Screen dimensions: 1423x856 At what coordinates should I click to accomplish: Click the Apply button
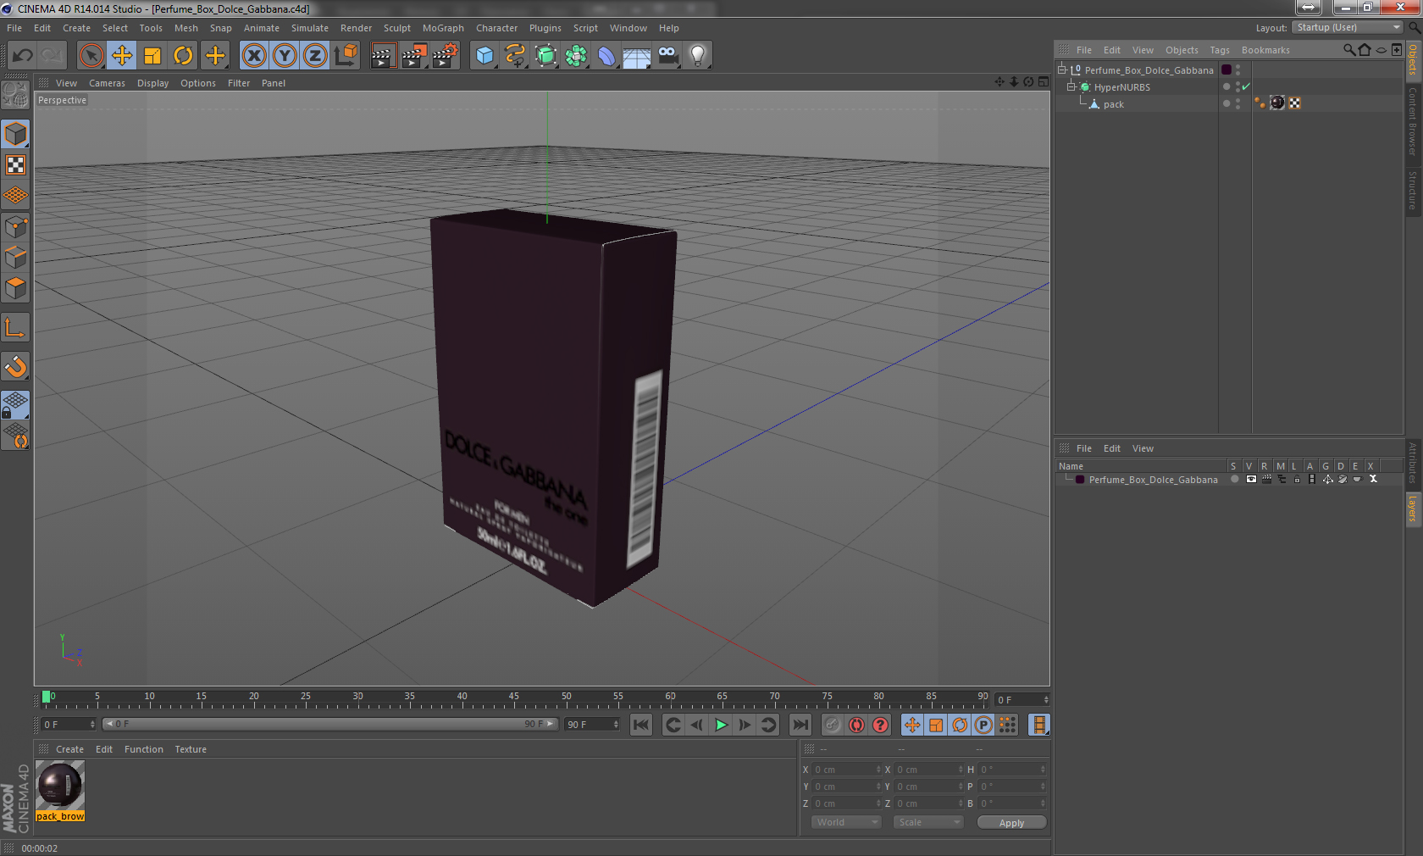tap(1011, 822)
